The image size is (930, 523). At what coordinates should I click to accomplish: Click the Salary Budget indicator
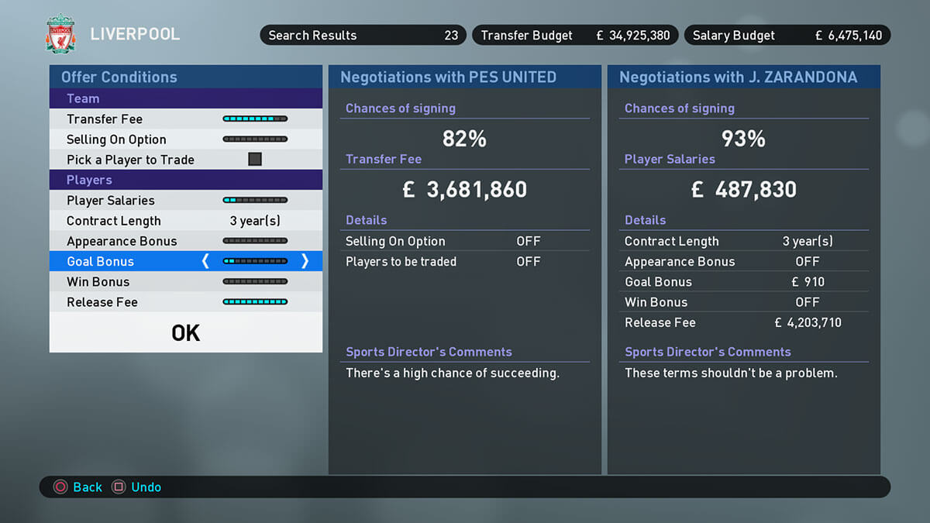pos(787,36)
